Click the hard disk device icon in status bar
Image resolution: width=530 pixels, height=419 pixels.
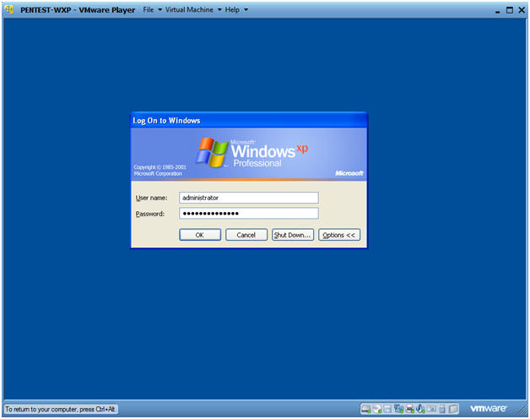[366, 409]
